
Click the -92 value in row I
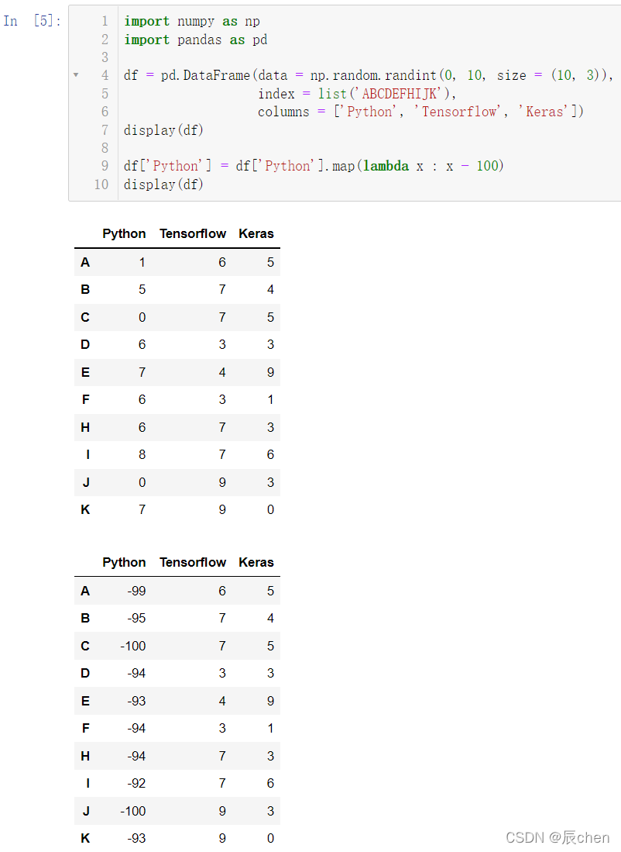(136, 784)
